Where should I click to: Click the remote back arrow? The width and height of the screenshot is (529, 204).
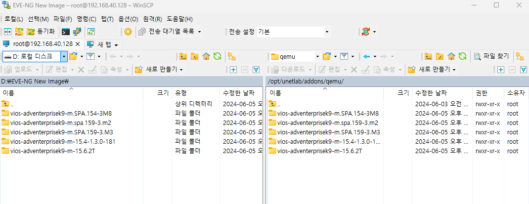(367, 56)
